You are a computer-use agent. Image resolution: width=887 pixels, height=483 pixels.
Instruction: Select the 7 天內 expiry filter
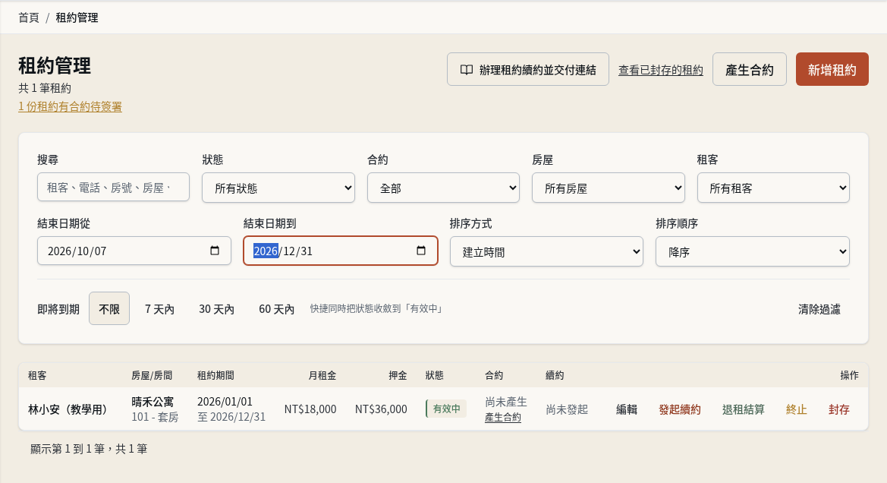click(159, 308)
